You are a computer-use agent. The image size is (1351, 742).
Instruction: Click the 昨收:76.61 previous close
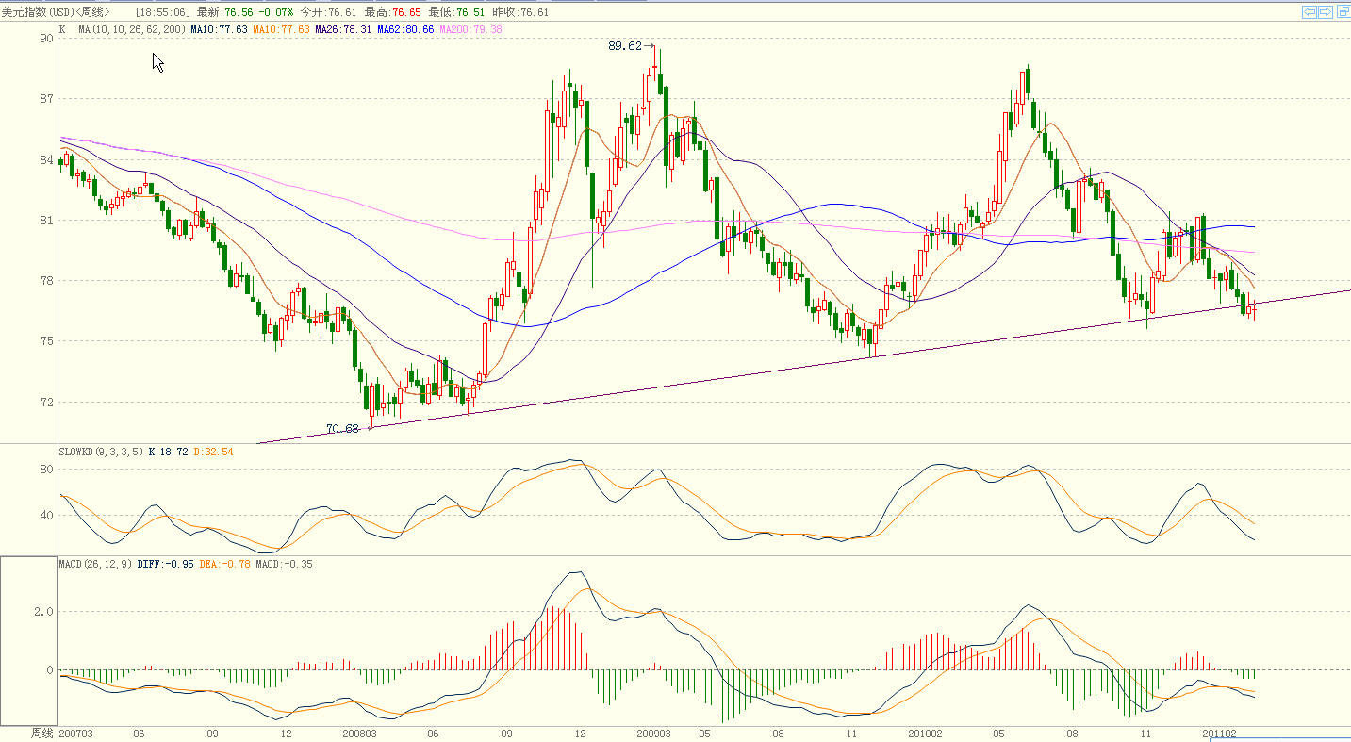(520, 12)
